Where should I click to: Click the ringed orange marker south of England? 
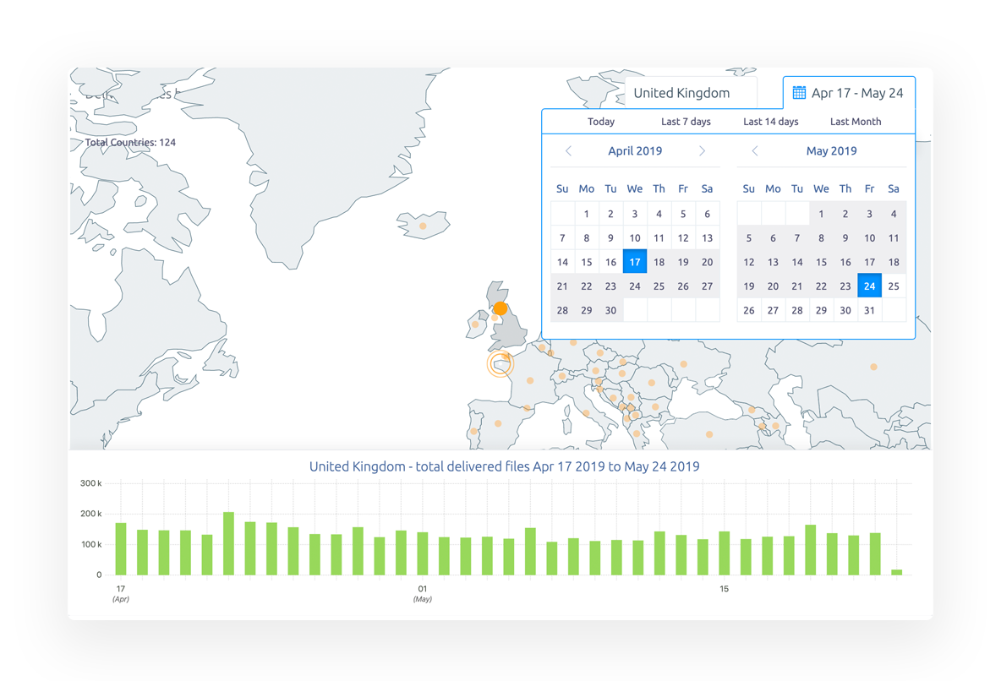500,364
